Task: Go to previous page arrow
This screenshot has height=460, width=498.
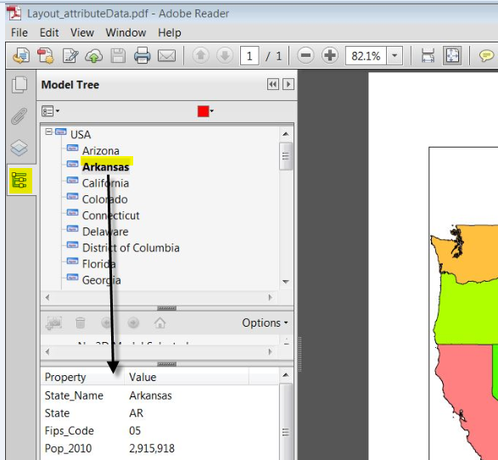Action: pyautogui.click(x=201, y=56)
